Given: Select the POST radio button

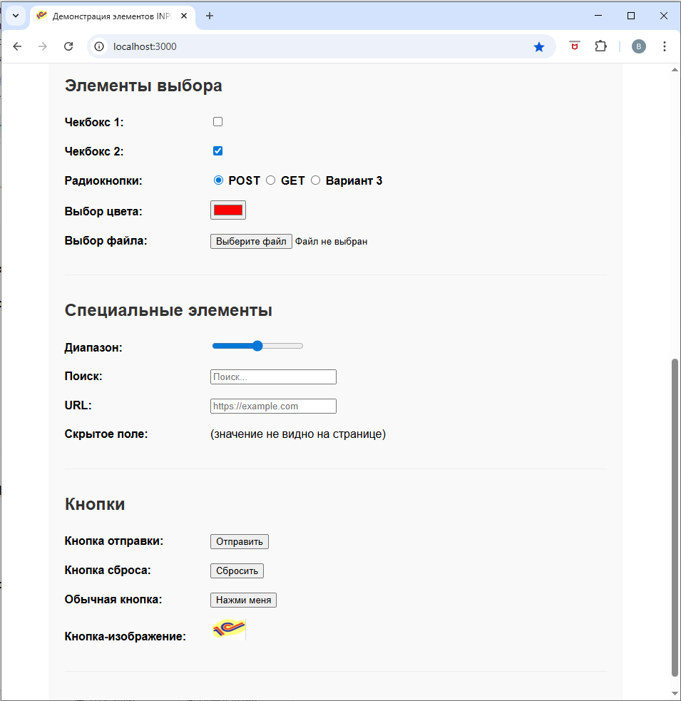Looking at the screenshot, I should (x=218, y=180).
